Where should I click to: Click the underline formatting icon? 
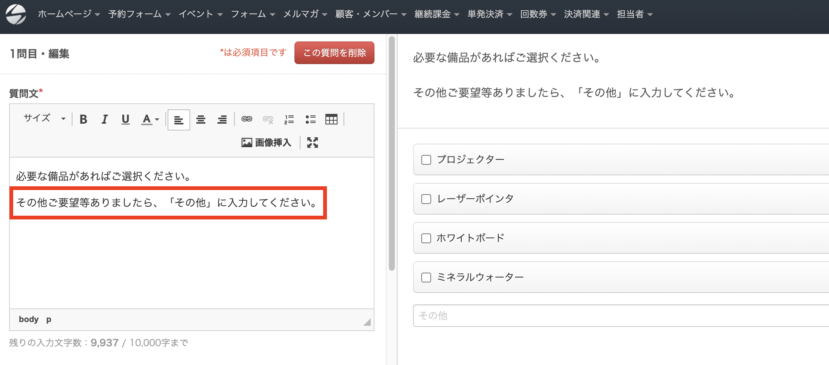pos(125,120)
